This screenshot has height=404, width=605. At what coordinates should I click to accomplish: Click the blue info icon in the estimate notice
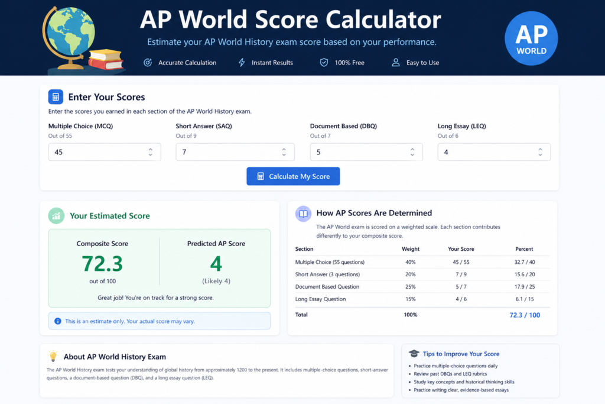58,321
